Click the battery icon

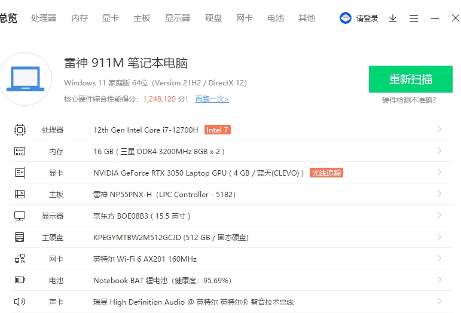[x=20, y=280]
